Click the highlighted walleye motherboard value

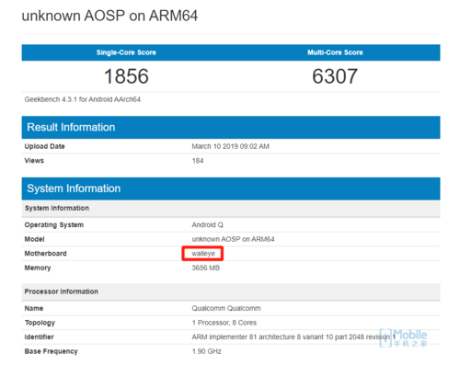203,254
